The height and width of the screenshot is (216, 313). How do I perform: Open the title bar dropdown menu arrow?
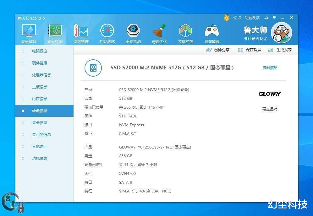(x=274, y=18)
